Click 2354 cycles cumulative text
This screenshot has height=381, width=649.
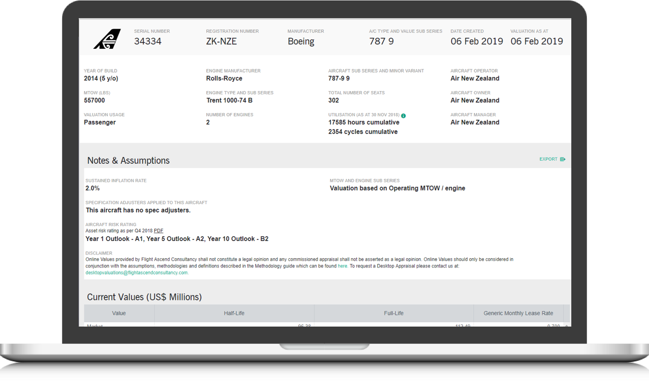click(363, 132)
